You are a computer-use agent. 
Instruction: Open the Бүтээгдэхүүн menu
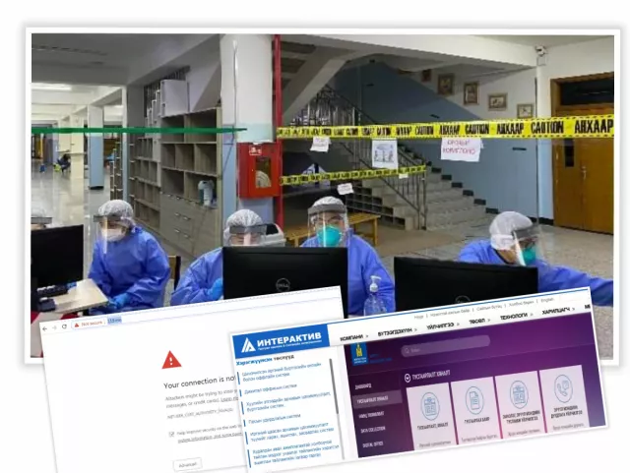click(x=395, y=332)
